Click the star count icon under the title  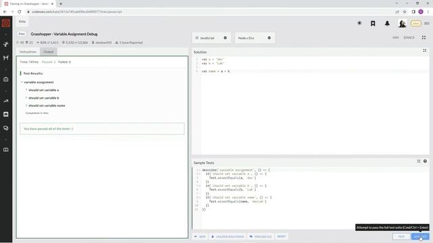18,43
